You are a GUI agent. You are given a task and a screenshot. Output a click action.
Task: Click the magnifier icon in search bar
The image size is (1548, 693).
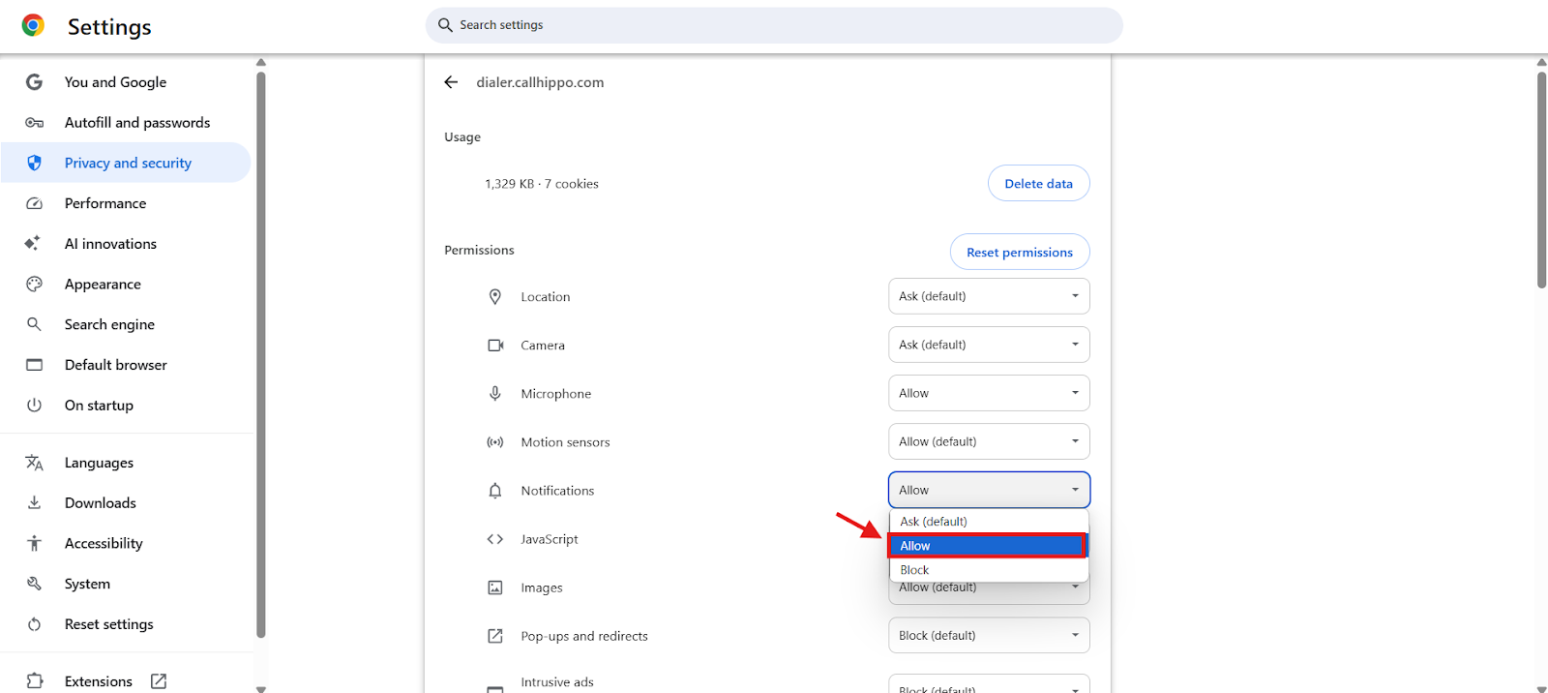pos(445,25)
